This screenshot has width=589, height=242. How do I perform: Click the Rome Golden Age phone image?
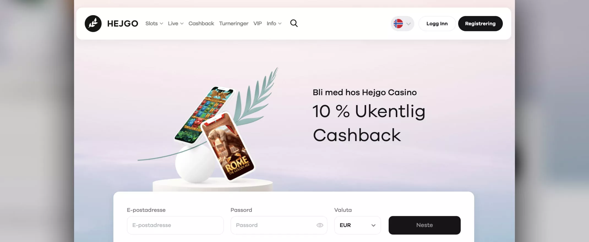[227, 146]
